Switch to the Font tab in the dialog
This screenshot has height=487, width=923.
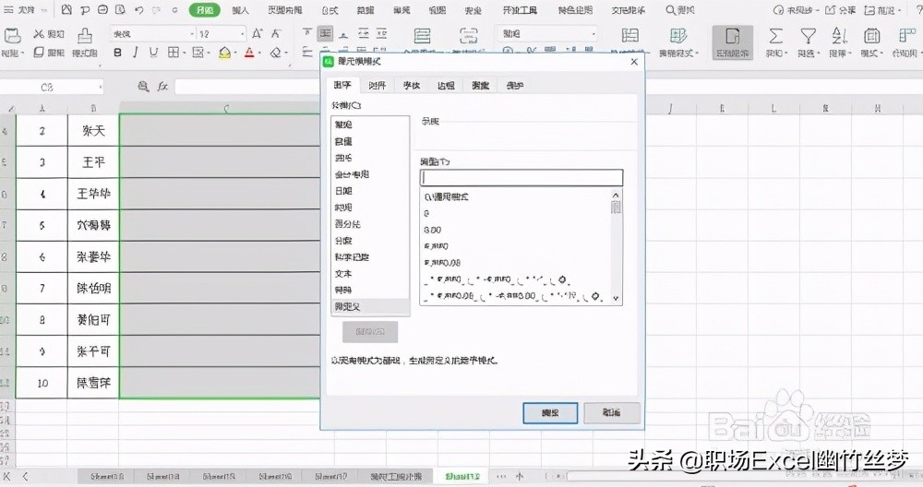click(x=412, y=85)
